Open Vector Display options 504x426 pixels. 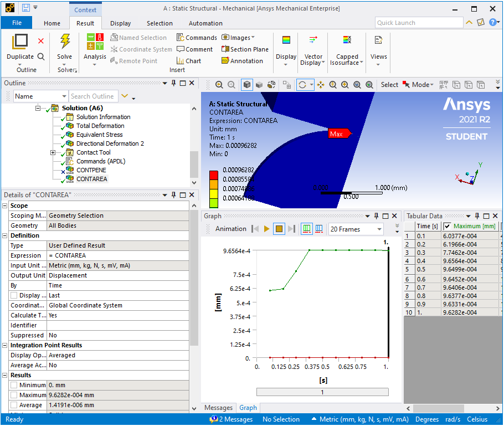[x=313, y=50]
